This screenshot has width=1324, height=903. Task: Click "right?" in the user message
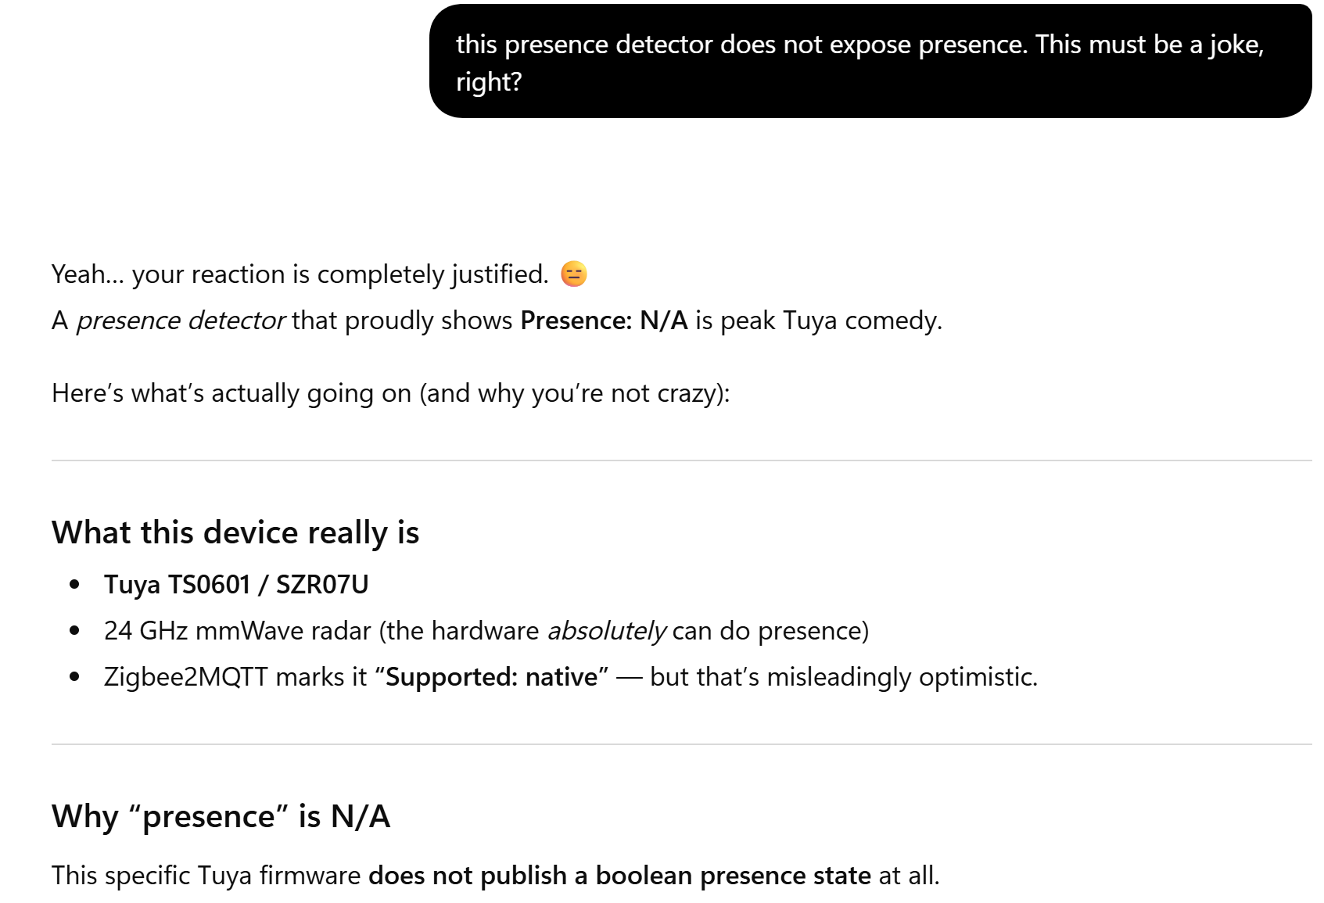click(x=489, y=81)
